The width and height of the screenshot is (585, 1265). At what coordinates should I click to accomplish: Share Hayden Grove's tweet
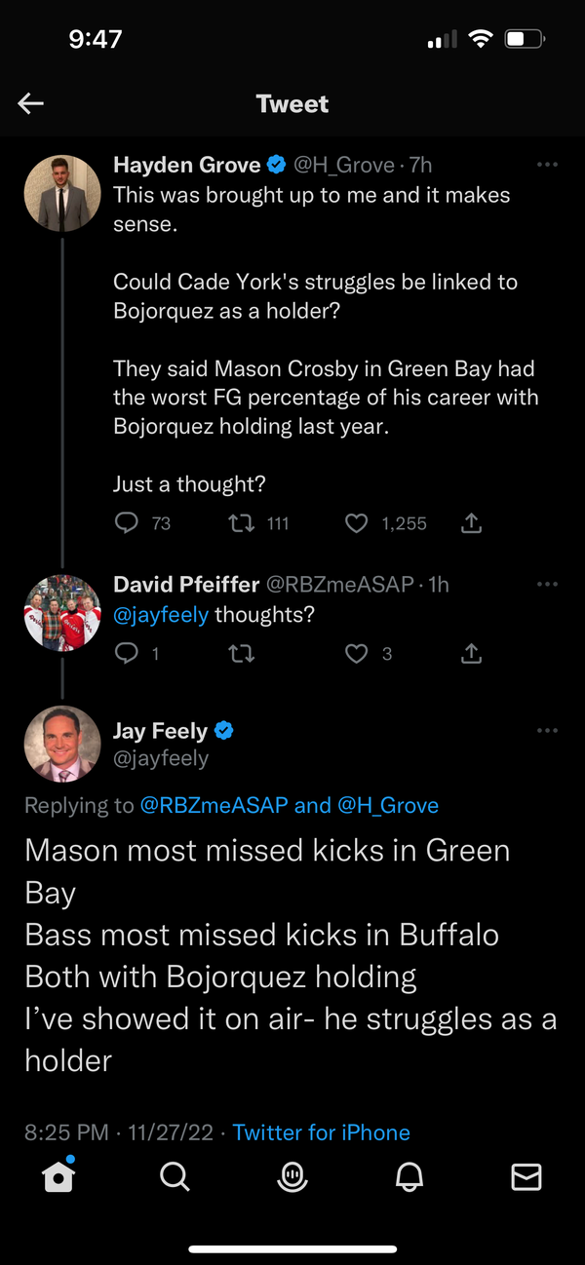(x=471, y=523)
